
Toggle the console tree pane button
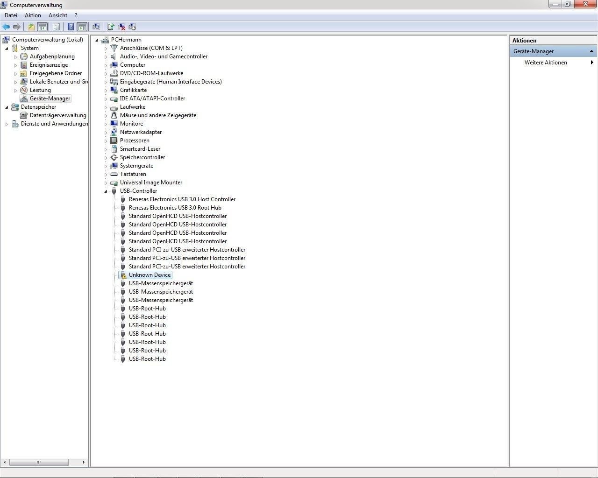tap(43, 27)
